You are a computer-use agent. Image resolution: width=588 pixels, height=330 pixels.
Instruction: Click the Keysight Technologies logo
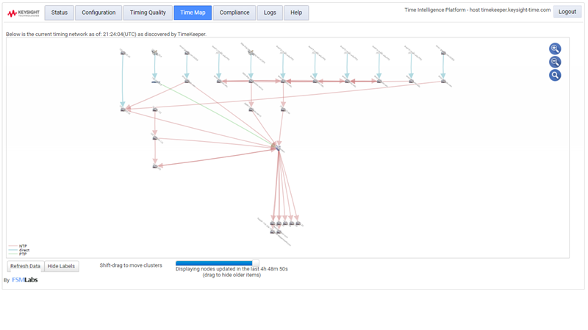22,12
